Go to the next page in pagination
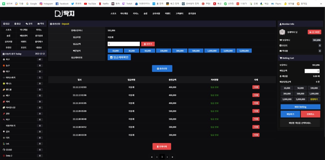 click(167, 157)
